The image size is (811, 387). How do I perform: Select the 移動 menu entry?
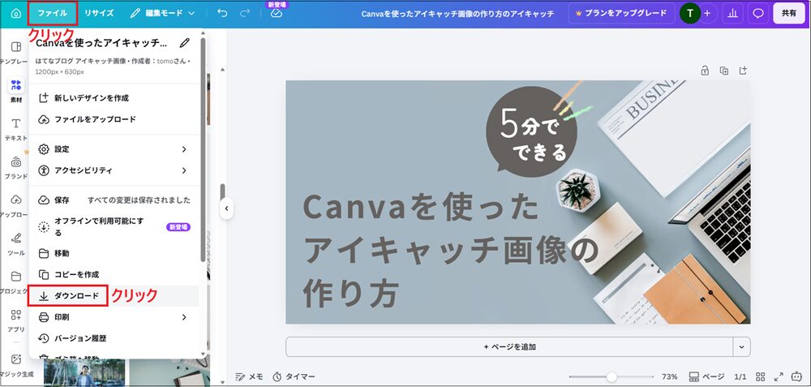pyautogui.click(x=114, y=253)
